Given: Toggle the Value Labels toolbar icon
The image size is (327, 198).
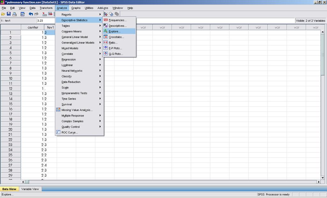Looking at the screenshot, I should pos(106,14).
